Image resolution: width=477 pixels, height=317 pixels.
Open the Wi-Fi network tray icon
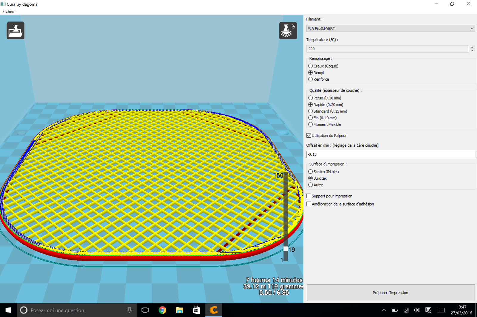click(x=406, y=310)
